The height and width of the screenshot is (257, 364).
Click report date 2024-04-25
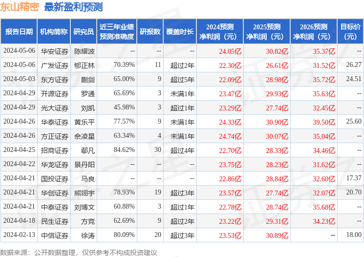tap(19, 150)
